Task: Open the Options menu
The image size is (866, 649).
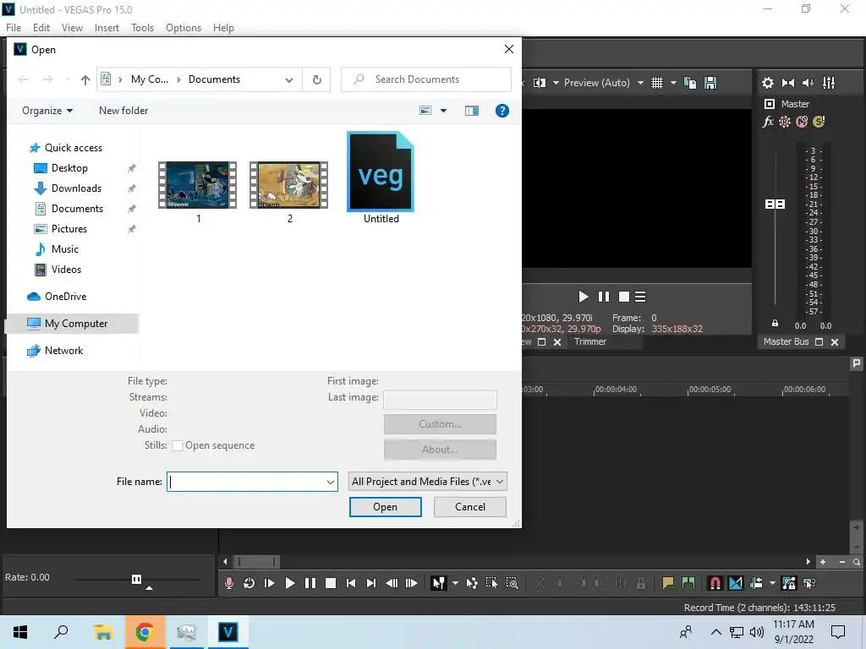Action: point(184,28)
